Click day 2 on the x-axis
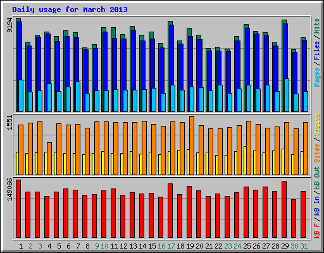This screenshot has height=253, width=324. 30,246
